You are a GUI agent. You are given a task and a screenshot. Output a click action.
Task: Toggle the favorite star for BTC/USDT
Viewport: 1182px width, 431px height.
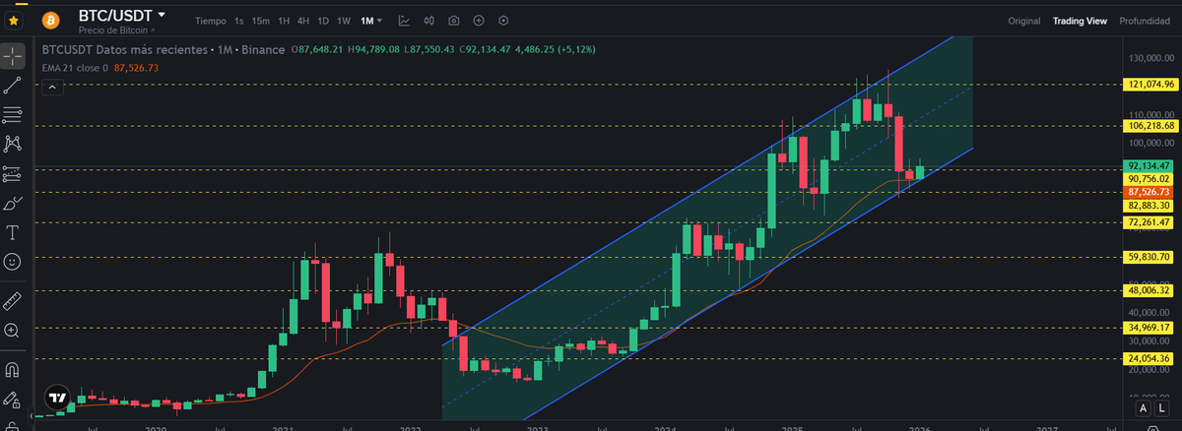pos(14,19)
